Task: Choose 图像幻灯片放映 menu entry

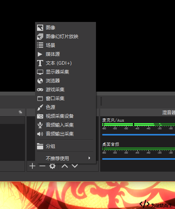Action: pyautogui.click(x=66, y=37)
